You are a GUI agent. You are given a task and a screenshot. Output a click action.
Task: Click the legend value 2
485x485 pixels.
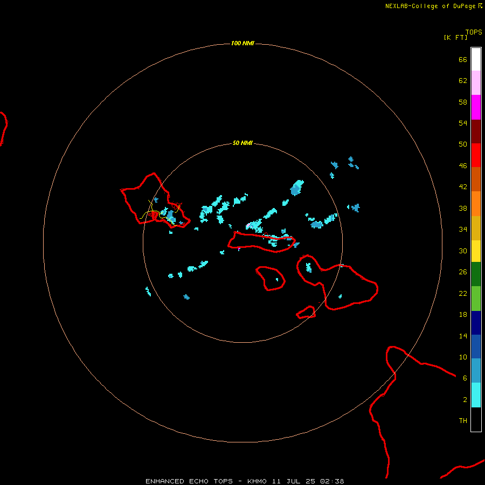tap(465, 400)
